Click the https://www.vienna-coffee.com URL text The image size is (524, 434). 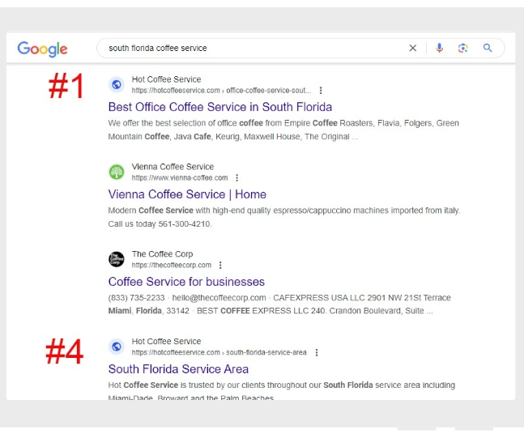point(180,178)
